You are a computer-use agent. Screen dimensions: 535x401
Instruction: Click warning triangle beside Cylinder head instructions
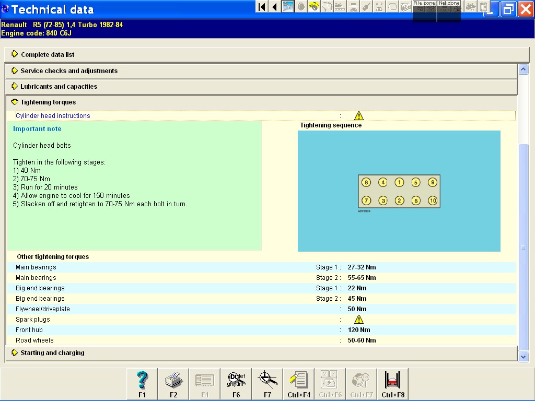pyautogui.click(x=358, y=116)
